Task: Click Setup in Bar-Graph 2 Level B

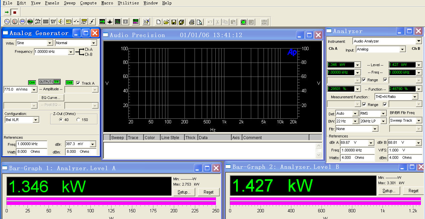Action: tap(389, 191)
